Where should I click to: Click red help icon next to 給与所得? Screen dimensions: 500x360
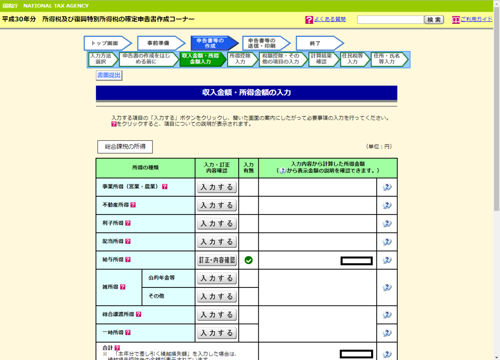pos(128,260)
